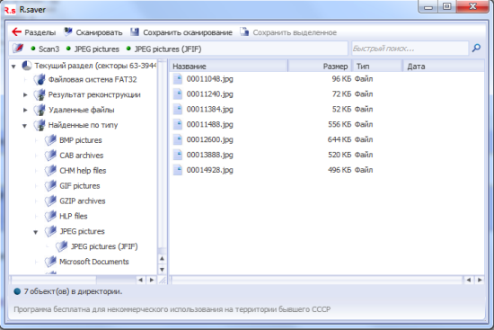Click the Сохранить сканирование floppy disk icon
The width and height of the screenshot is (494, 330).
pos(135,31)
